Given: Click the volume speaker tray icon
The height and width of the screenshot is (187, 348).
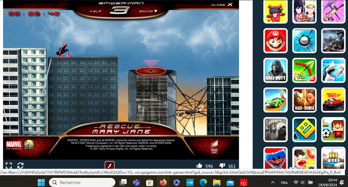Looking at the screenshot, I should pyautogui.click(x=303, y=182).
